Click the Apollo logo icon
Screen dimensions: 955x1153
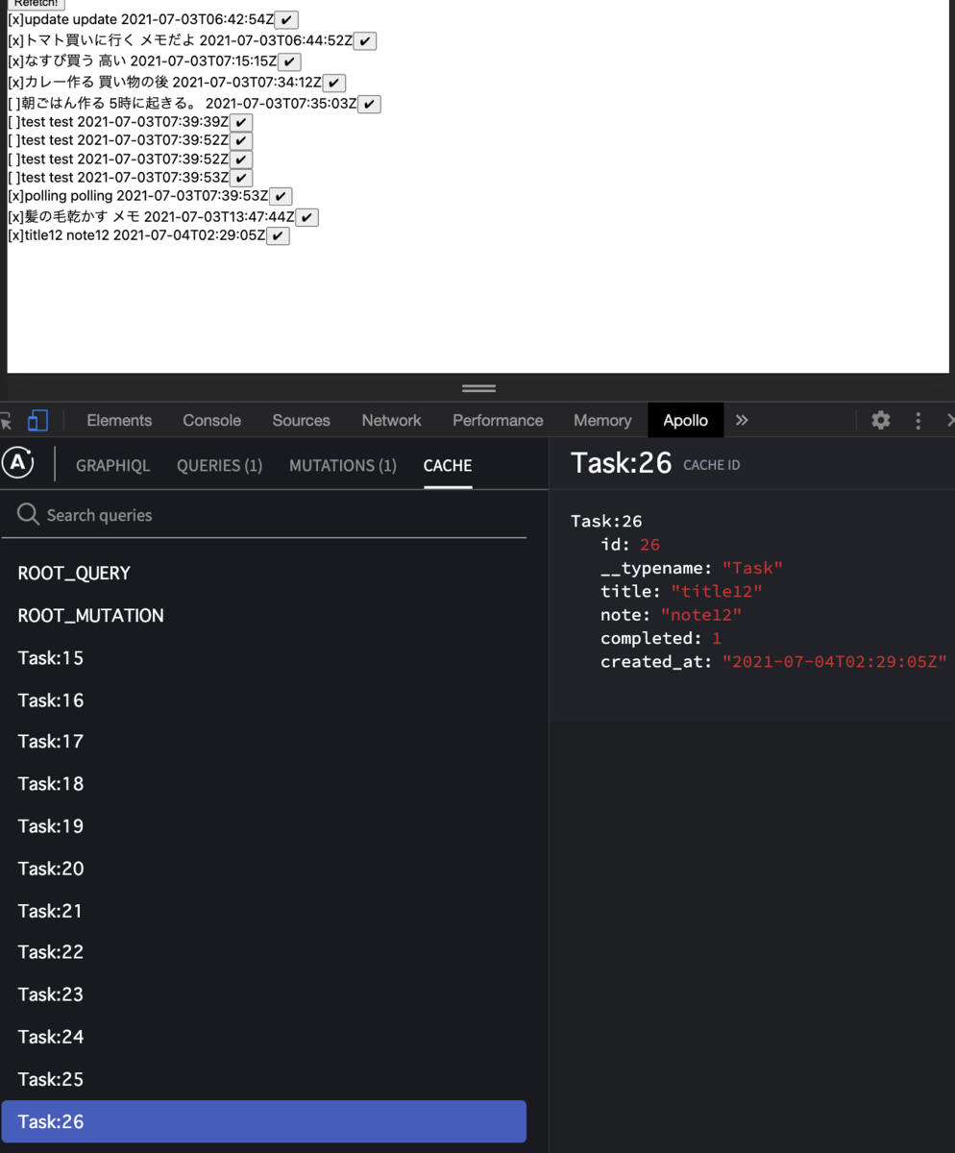point(18,464)
